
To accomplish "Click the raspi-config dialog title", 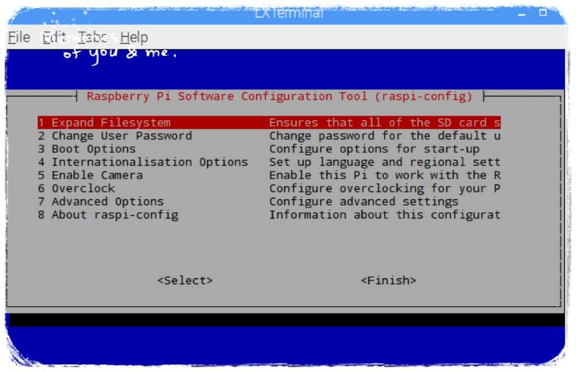I will pyautogui.click(x=279, y=96).
